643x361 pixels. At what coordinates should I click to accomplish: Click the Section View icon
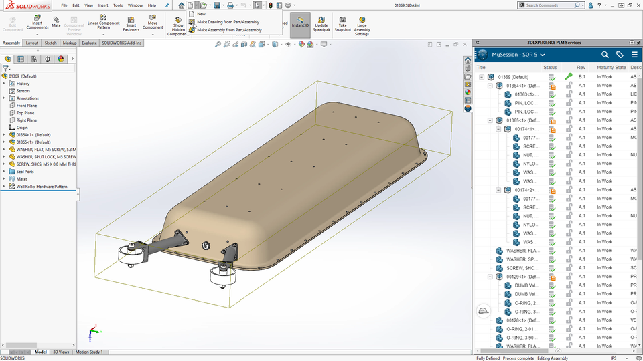[x=244, y=44]
